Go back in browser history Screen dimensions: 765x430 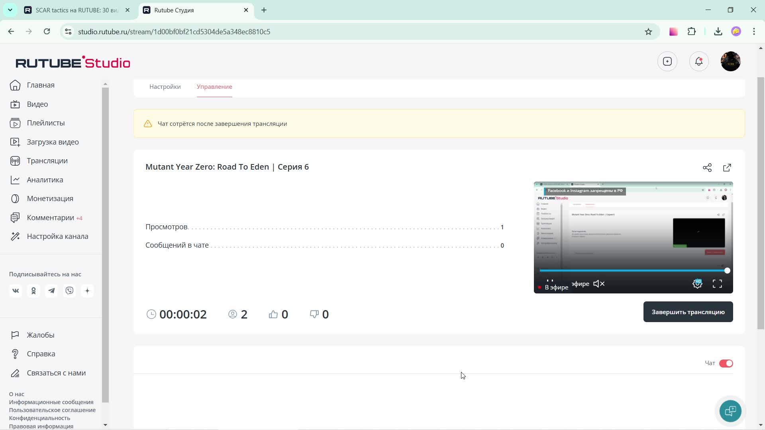pyautogui.click(x=11, y=31)
